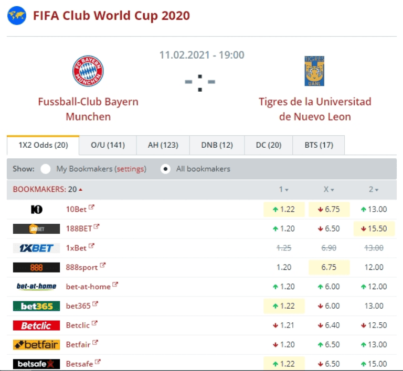
Task: Open the AH (123) tab
Action: coord(163,145)
